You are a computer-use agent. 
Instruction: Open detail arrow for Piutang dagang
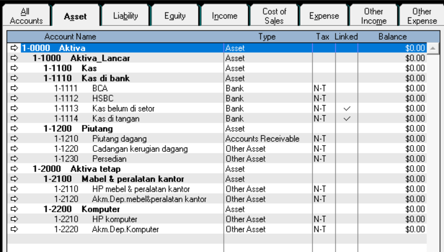(14, 138)
